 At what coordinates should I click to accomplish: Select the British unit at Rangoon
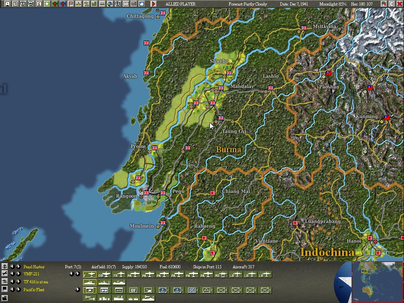(x=146, y=193)
